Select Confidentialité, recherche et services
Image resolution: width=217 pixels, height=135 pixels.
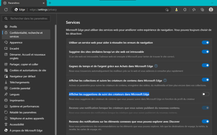pyautogui.click(x=26, y=35)
